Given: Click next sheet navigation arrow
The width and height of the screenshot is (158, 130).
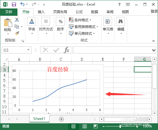Looking at the screenshot, I should 17,119.
